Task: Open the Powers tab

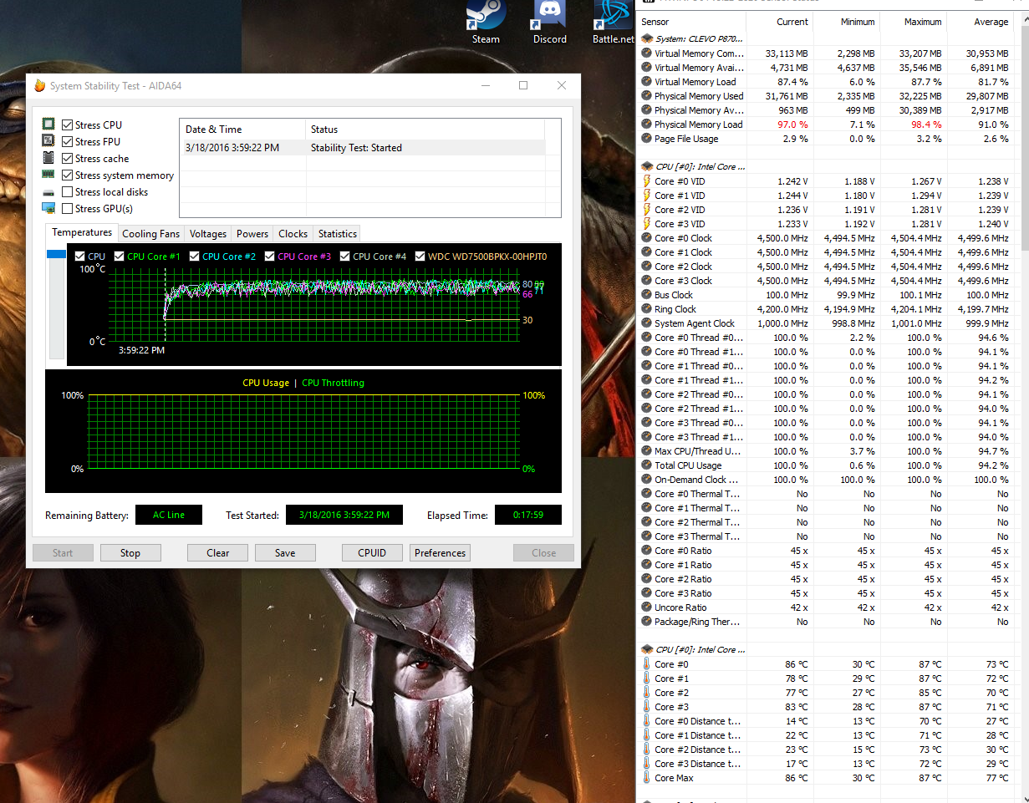Action: (252, 234)
